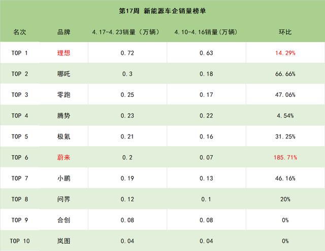Select the TOP 3 rank cell
325x251 pixels.
point(19,95)
